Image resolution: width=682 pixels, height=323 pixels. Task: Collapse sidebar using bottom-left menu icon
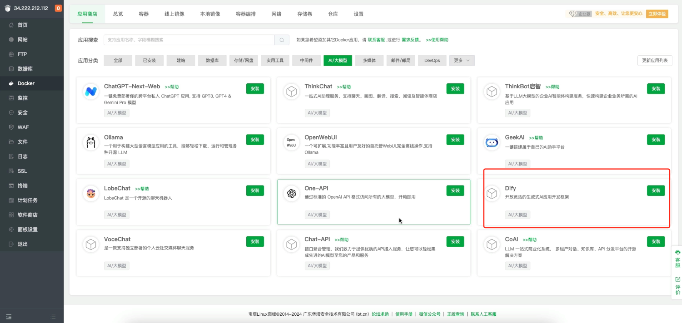pyautogui.click(x=9, y=317)
